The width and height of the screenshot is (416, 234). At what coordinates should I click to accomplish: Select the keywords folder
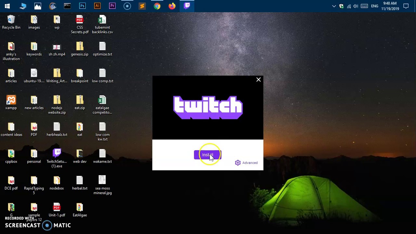click(34, 49)
